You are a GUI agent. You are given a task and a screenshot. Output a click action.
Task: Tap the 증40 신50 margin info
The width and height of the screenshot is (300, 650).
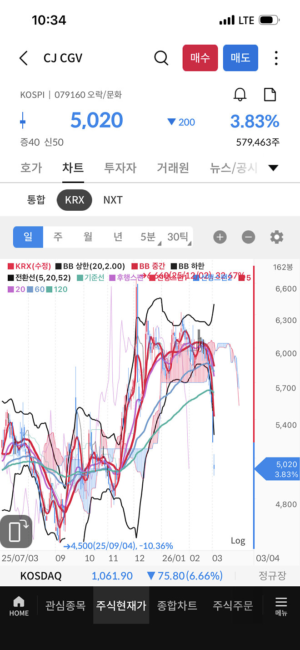42,142
